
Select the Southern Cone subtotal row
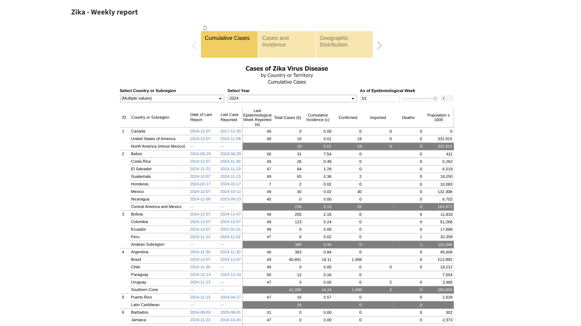tap(144, 290)
